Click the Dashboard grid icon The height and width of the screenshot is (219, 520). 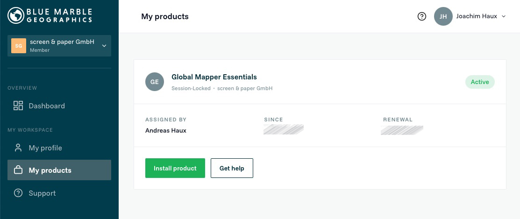click(18, 106)
